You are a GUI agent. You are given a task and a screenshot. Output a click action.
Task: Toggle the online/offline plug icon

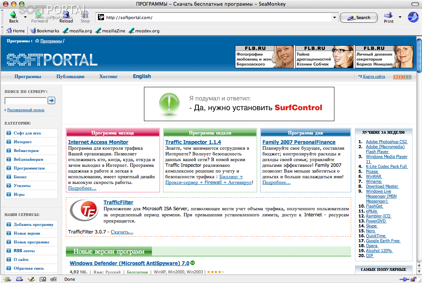[x=404, y=279]
